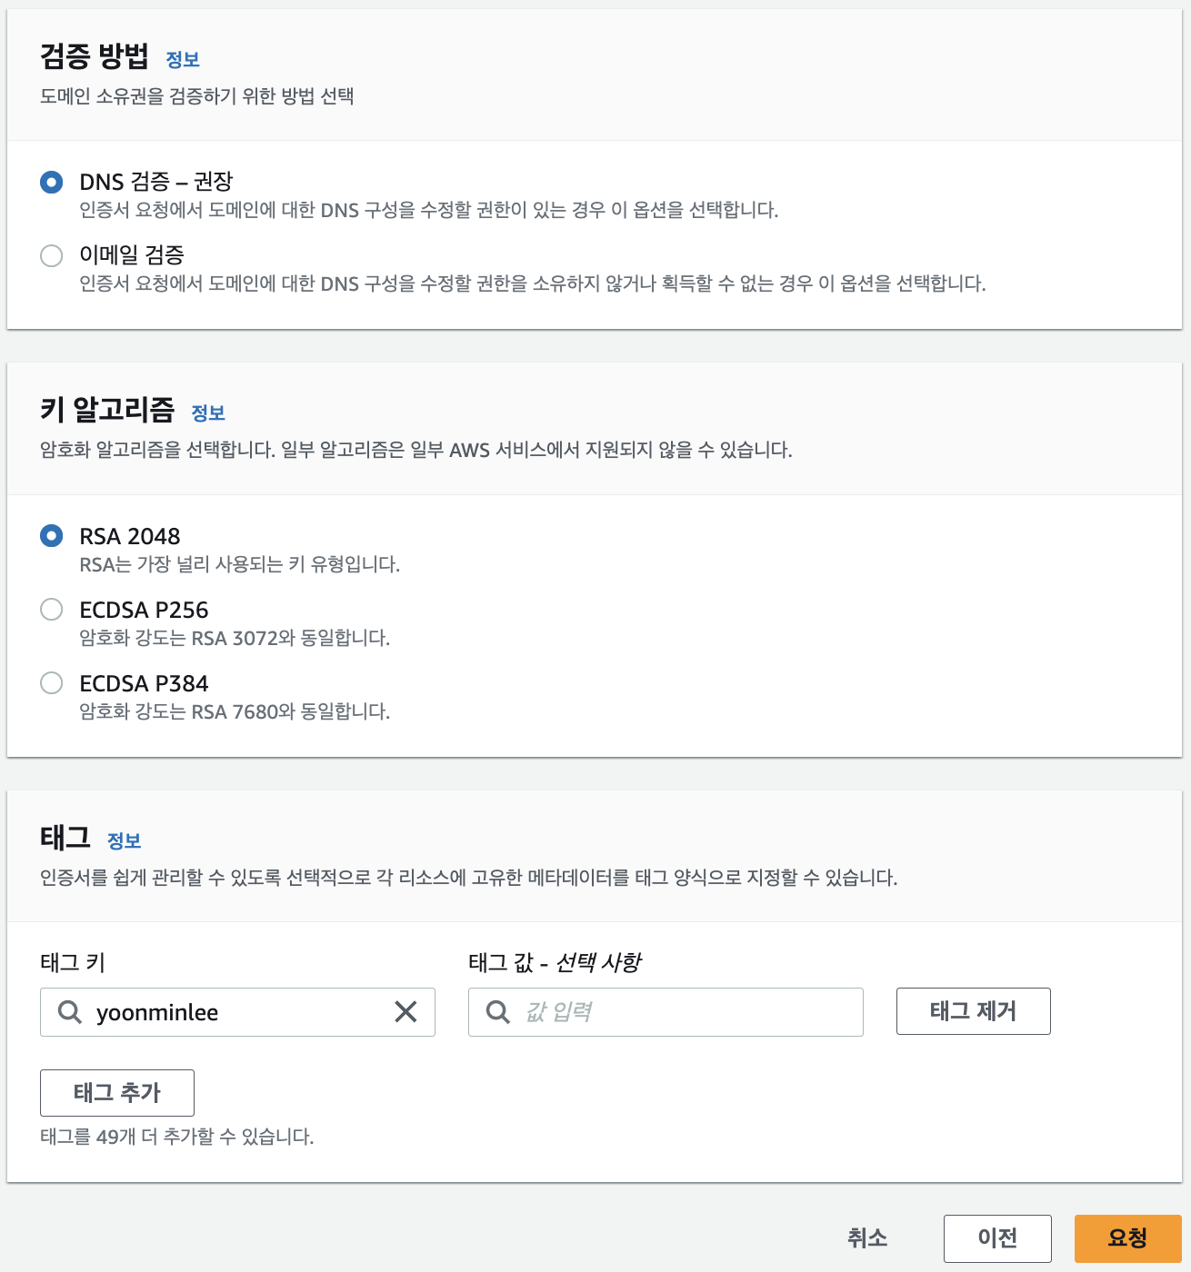Viewport: 1191px width, 1272px height.
Task: Choose ECDSA P256 key algorithm
Action: [52, 610]
